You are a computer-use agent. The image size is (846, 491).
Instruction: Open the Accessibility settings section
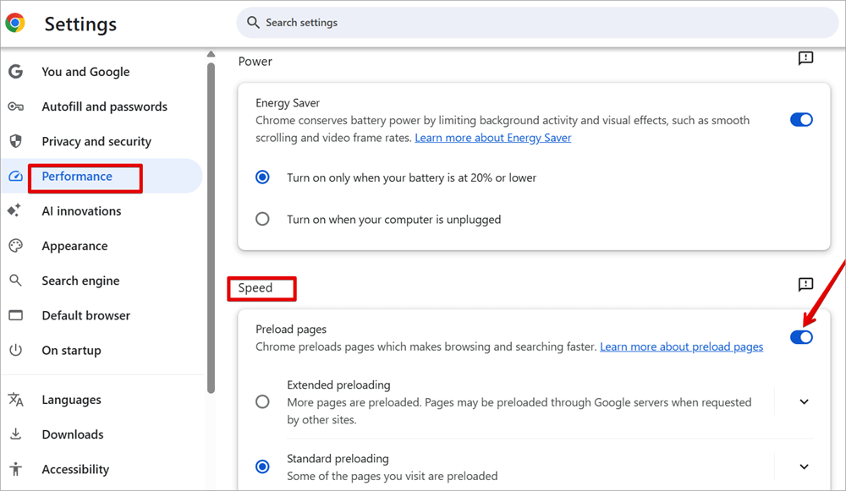pyautogui.click(x=75, y=469)
